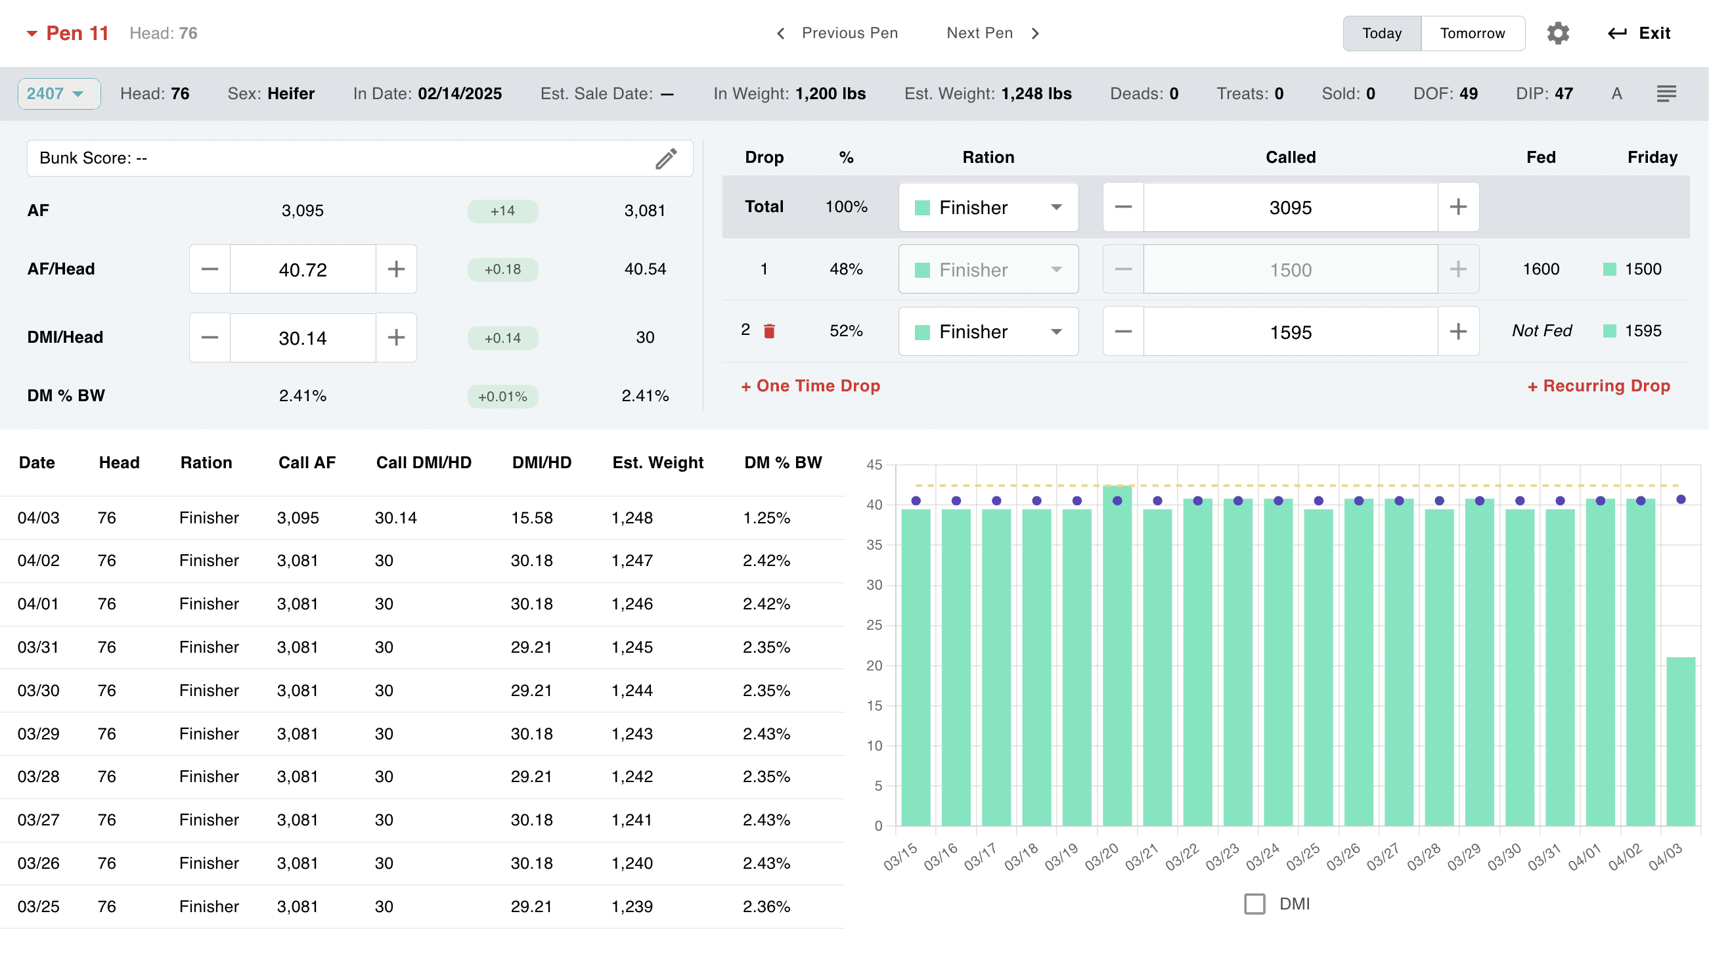Decrease DMI/Head with minus button
Viewport: 1709px width, 964px height.
[210, 338]
